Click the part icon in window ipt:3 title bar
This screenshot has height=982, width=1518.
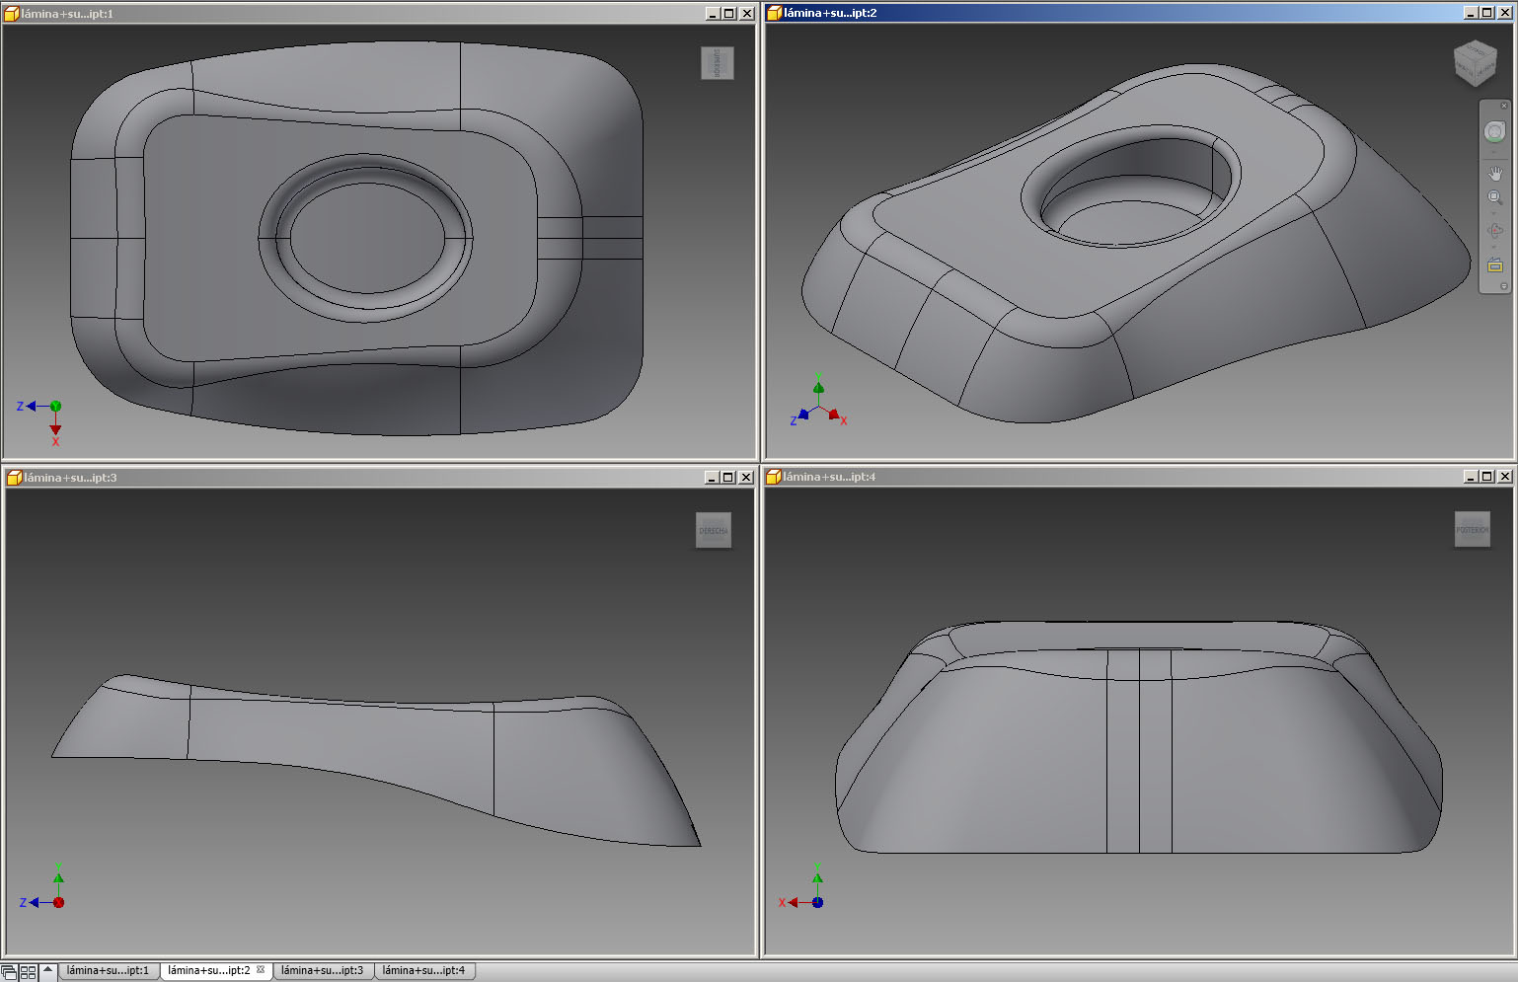point(14,478)
